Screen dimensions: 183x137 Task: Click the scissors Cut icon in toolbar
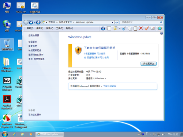[x=124, y=28]
